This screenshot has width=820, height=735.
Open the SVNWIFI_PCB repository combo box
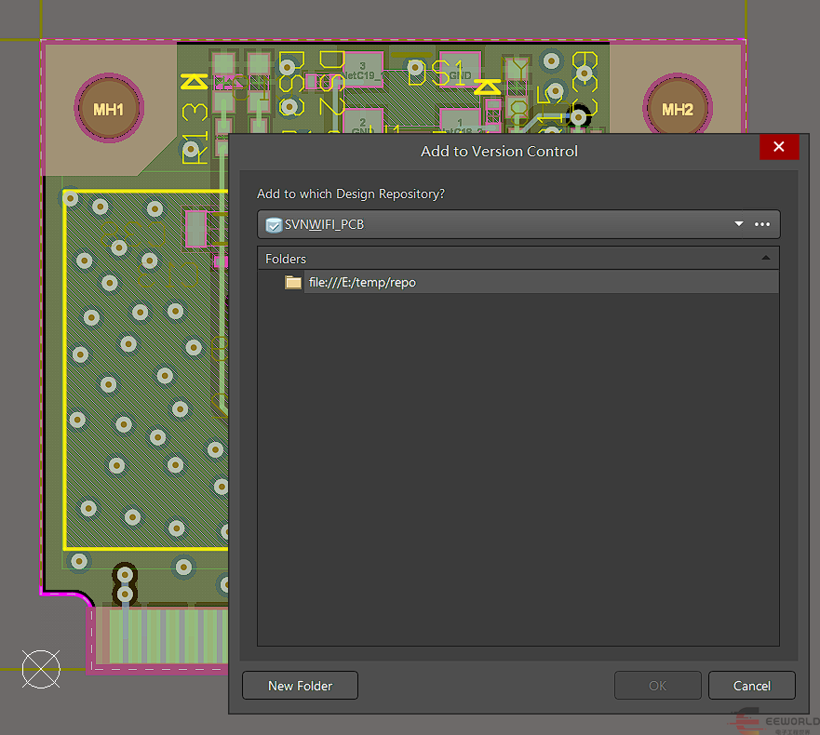pyautogui.click(x=493, y=224)
